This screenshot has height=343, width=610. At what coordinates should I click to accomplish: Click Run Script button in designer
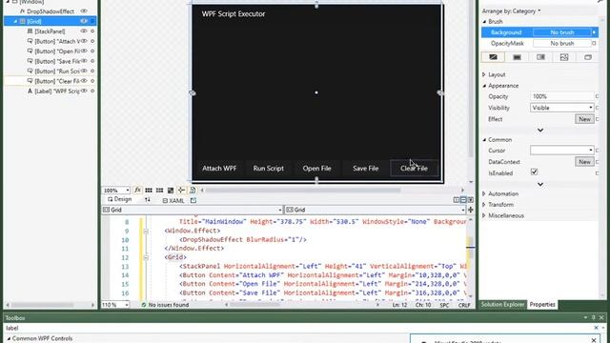click(x=269, y=169)
